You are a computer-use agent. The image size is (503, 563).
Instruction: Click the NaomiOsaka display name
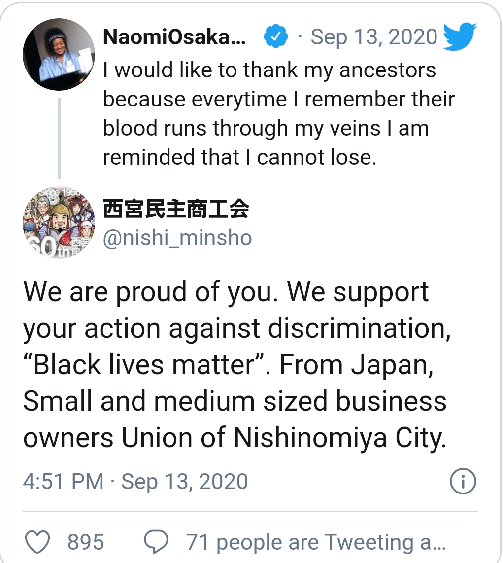pos(174,38)
